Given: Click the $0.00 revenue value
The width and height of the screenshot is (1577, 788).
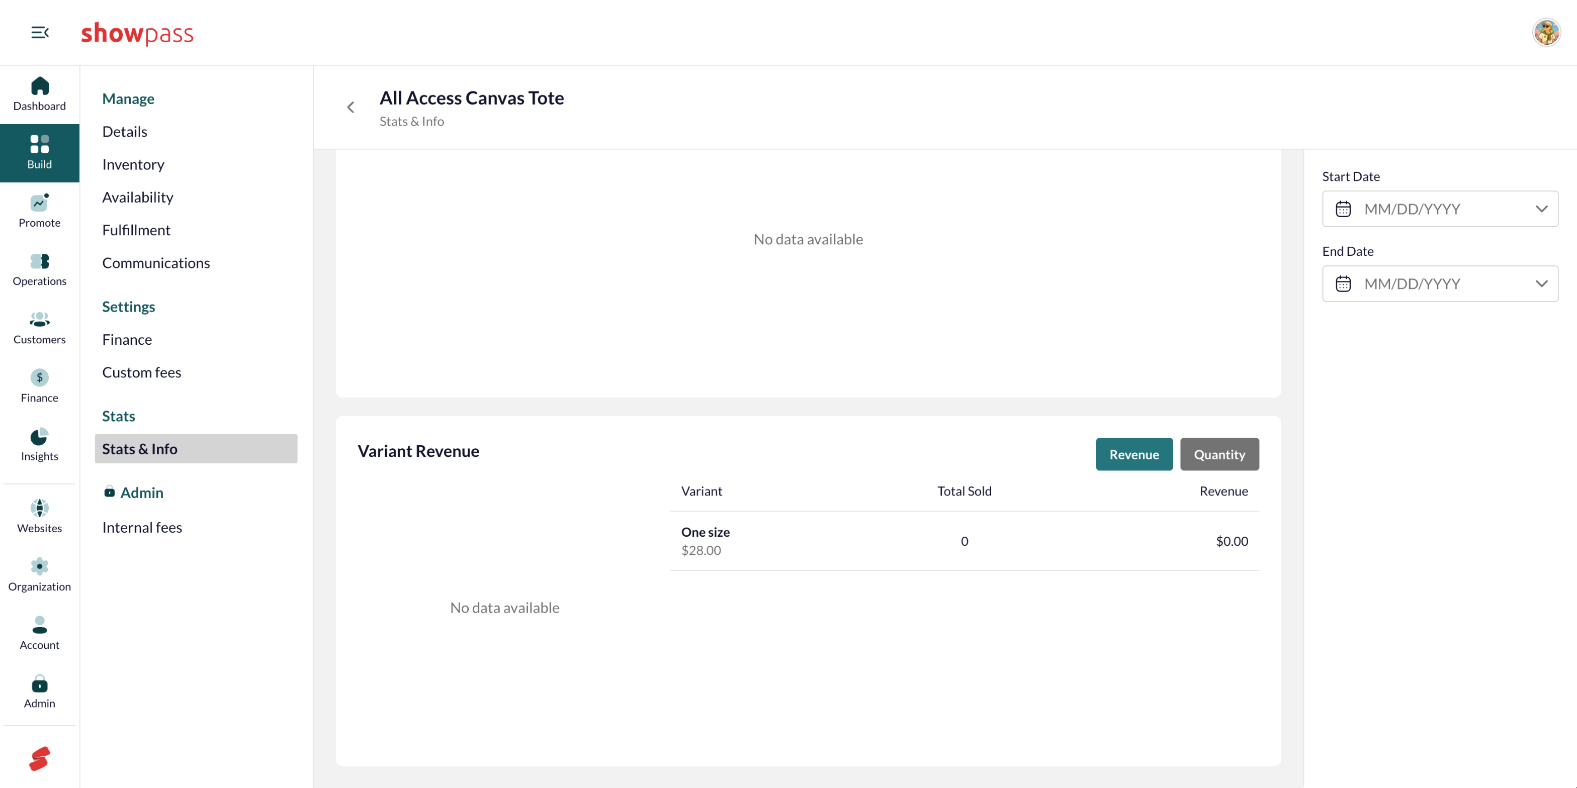Looking at the screenshot, I should click(1232, 541).
